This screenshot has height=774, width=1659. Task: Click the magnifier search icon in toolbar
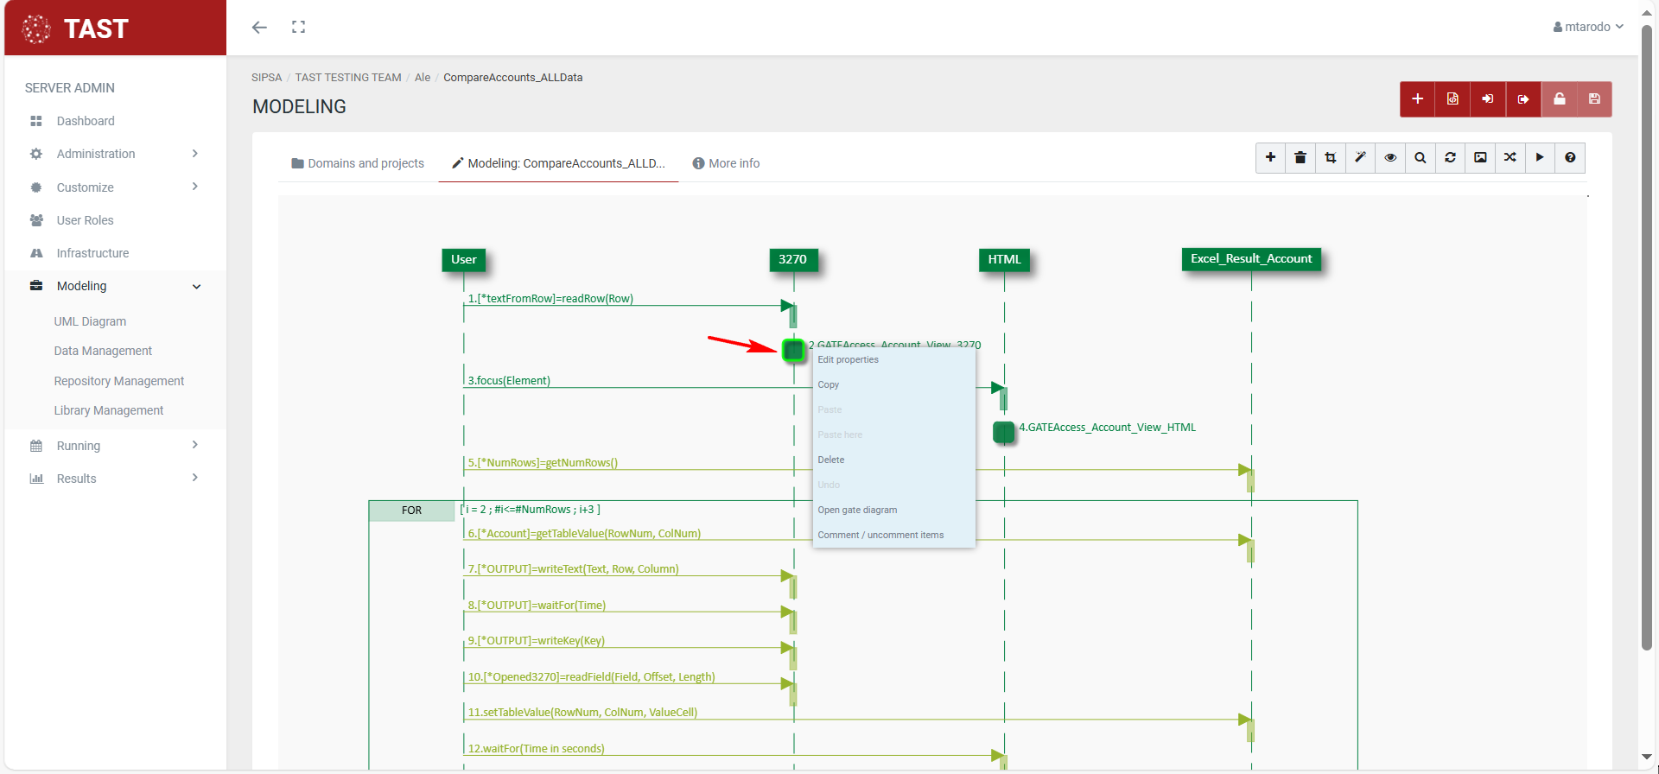pyautogui.click(x=1421, y=158)
